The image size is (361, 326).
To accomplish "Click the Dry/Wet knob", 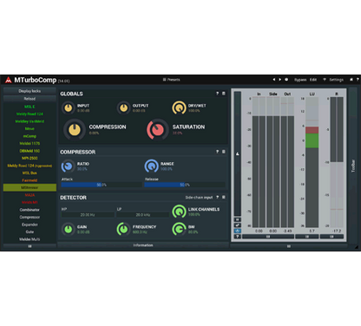I will [179, 108].
